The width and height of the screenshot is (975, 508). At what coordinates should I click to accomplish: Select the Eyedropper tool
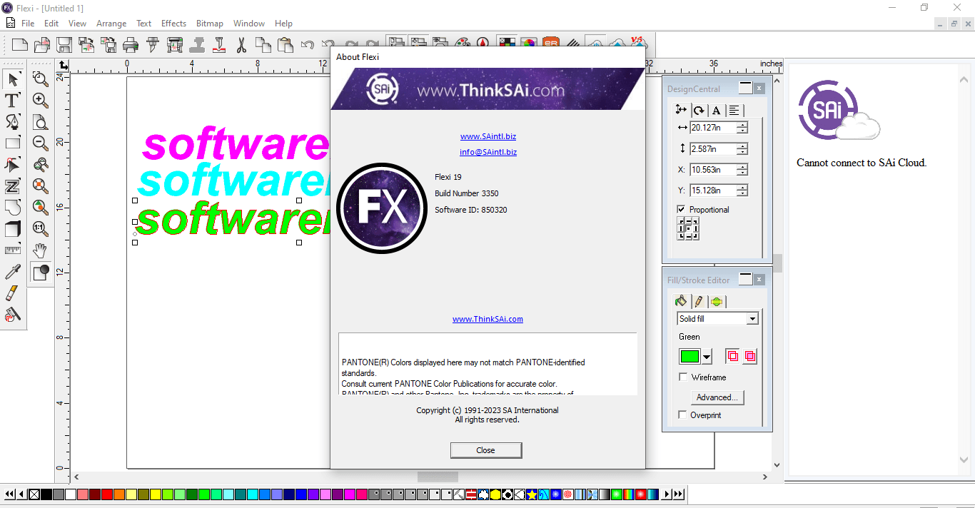click(x=12, y=272)
